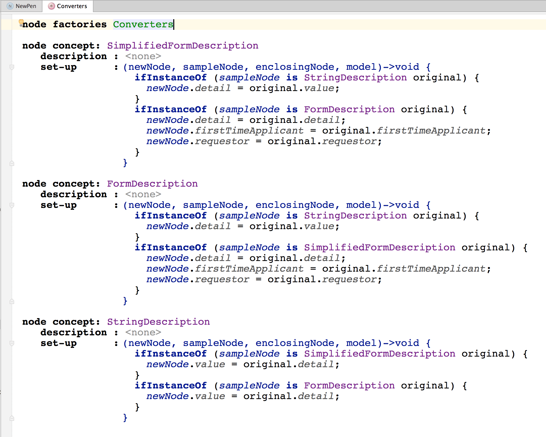Switch to the NewPen tab
This screenshot has width=546, height=437.
point(26,6)
